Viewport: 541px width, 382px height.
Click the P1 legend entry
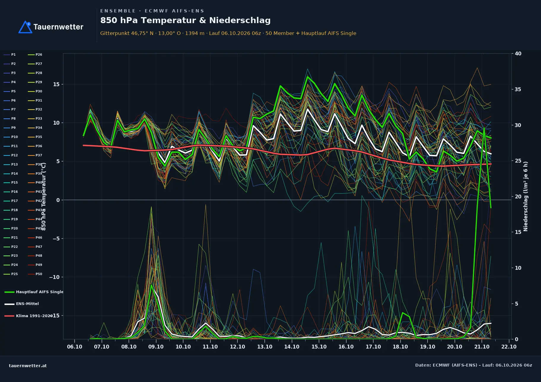(9, 54)
